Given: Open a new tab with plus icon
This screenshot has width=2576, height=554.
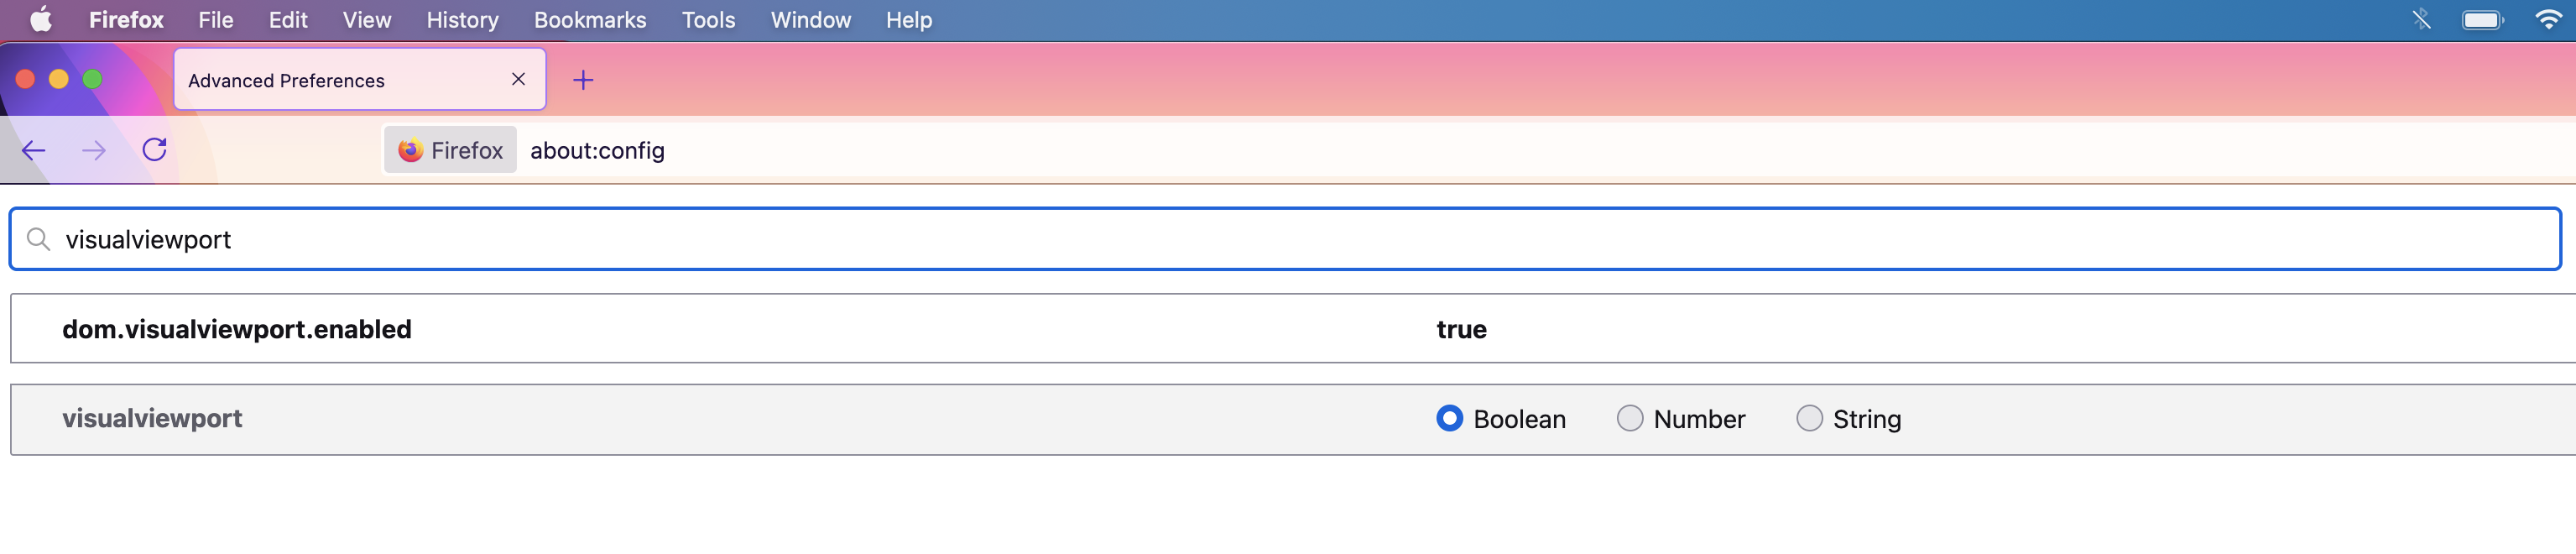Looking at the screenshot, I should 583,80.
